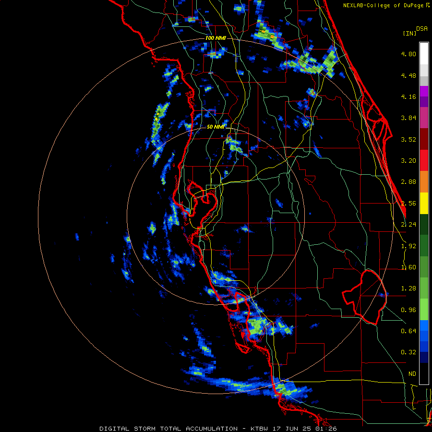Pick the dark red swatch beside 3.52
Screen dimensions: 432x432
(x=424, y=139)
